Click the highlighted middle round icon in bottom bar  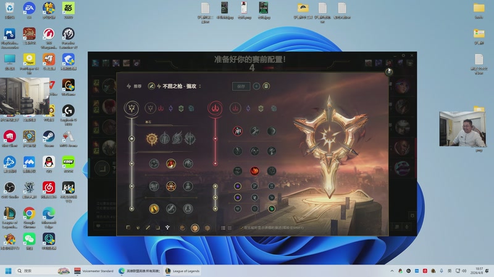coord(195,228)
